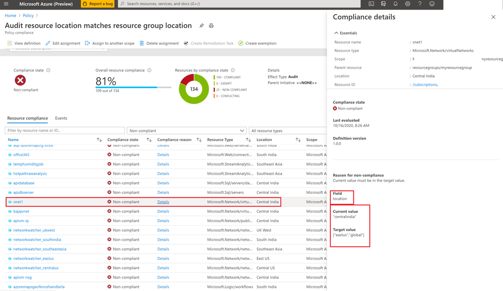The image size is (503, 291).
Task: Open Details for bajajvnet row
Action: coord(163,211)
